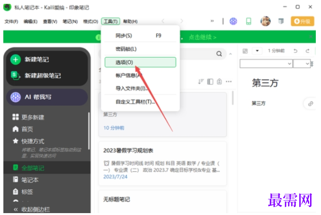The width and height of the screenshot is (321, 215).
Task: Click the expand note editor icon
Action: click(x=245, y=51)
